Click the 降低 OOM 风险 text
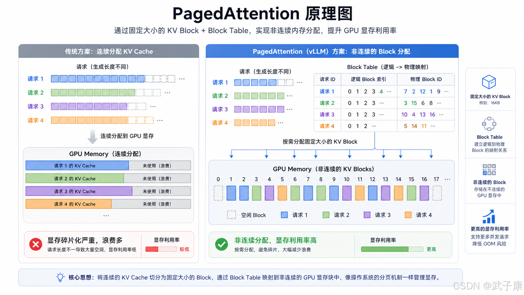The height and width of the screenshot is (295, 524). (489, 244)
